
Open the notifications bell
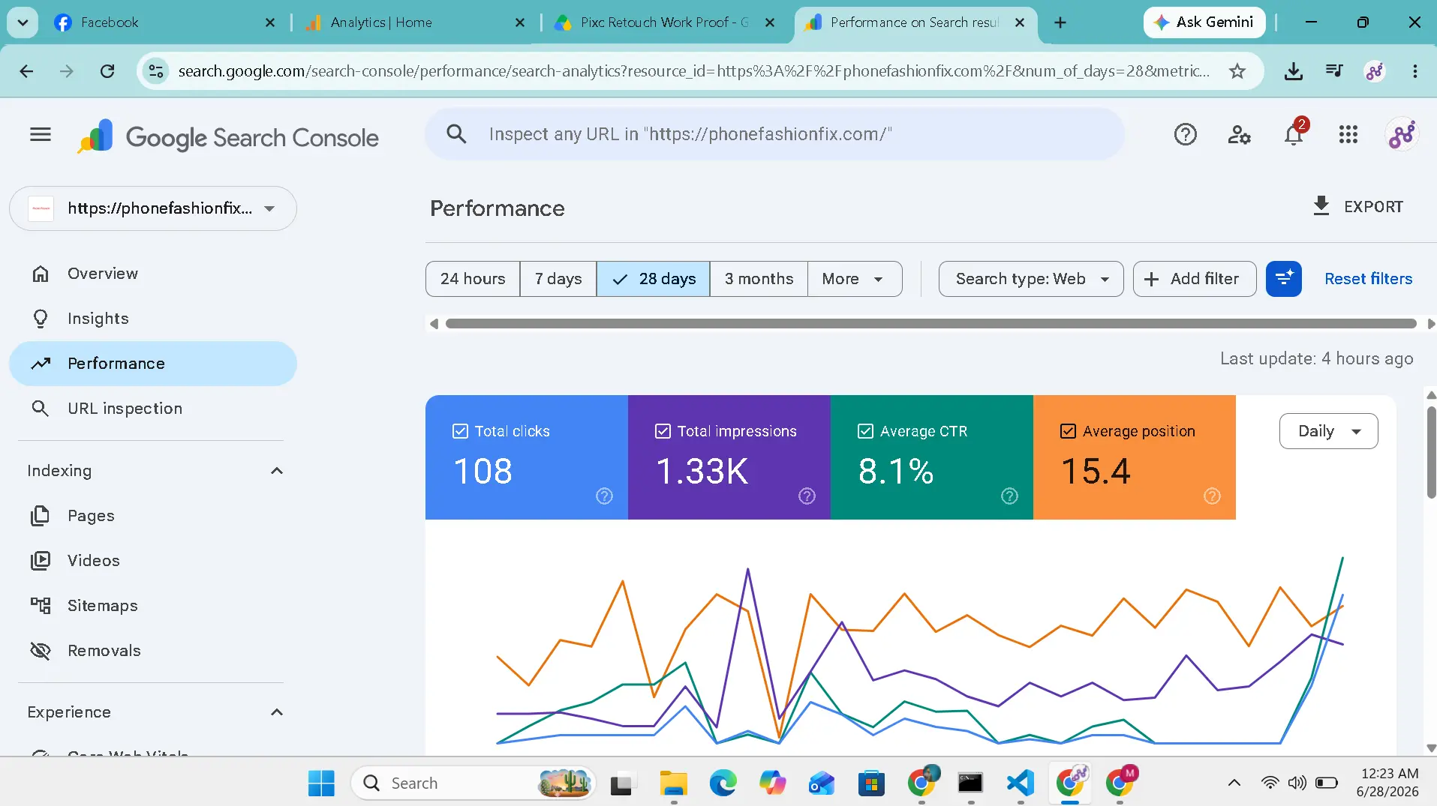pos(1294,134)
